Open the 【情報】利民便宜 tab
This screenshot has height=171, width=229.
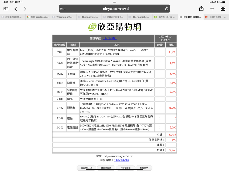[114, 17]
